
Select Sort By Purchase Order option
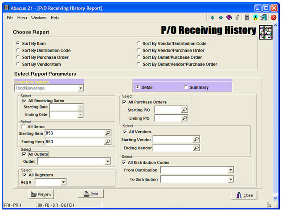[18, 57]
